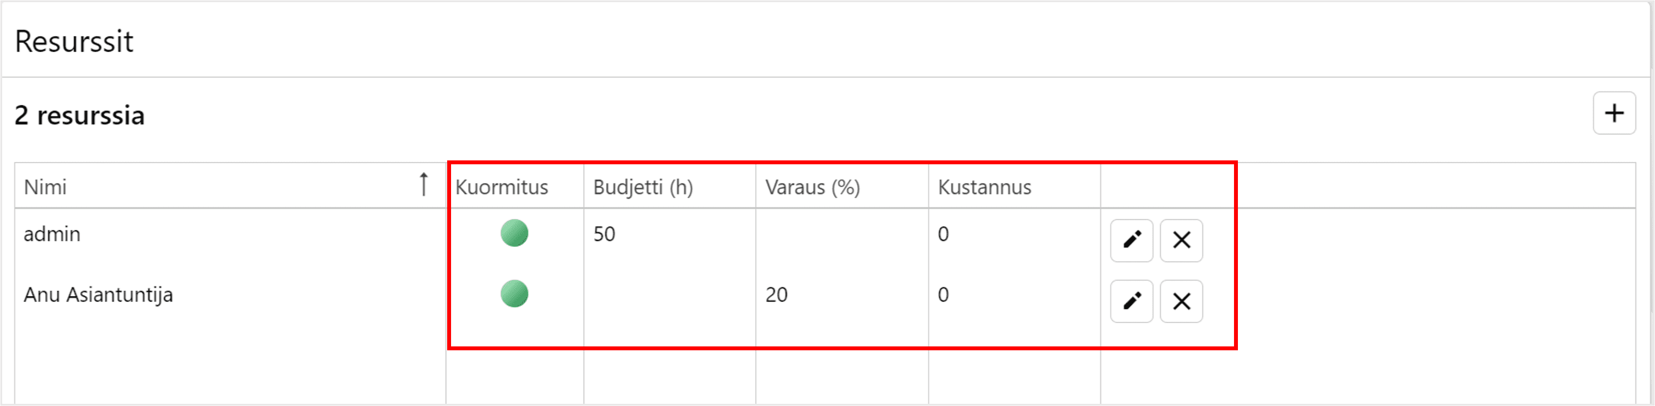
Task: Remove Anu Asiantuntija from resources
Action: (x=1181, y=301)
